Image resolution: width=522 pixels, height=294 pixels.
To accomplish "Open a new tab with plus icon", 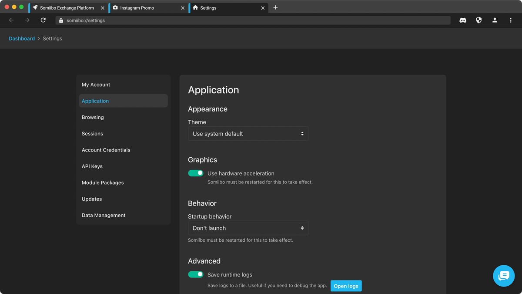I will (x=275, y=7).
